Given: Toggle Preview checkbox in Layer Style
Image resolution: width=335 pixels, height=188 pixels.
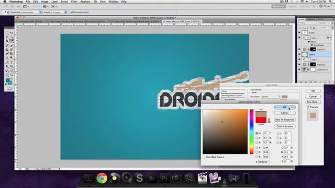Looking at the screenshot, I should tap(308, 107).
